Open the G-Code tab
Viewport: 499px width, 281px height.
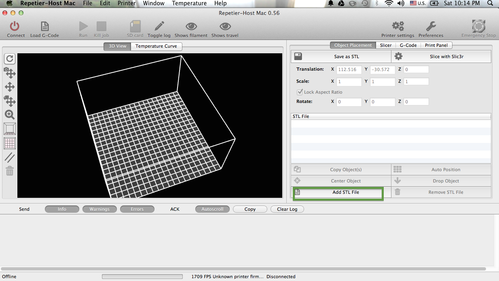[x=408, y=45]
